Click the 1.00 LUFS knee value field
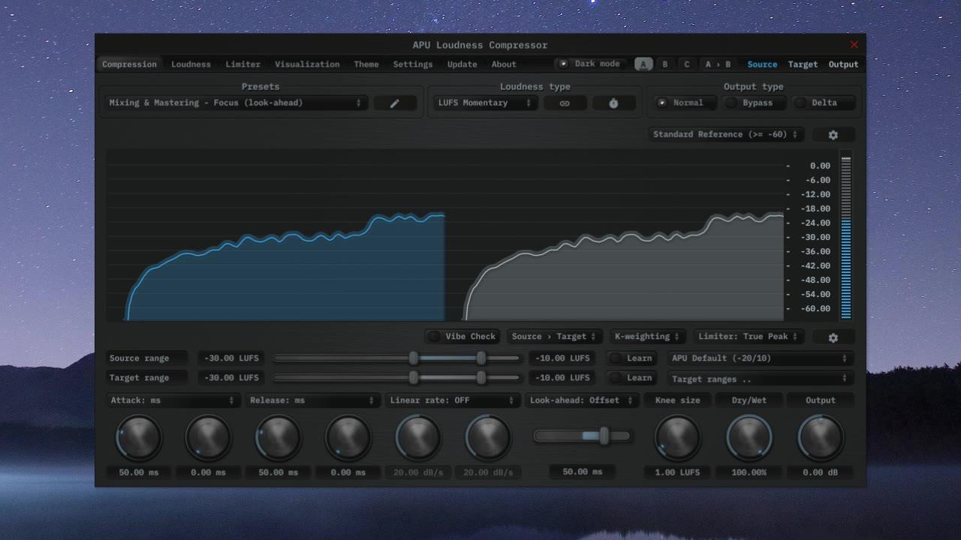This screenshot has width=961, height=540. point(677,472)
